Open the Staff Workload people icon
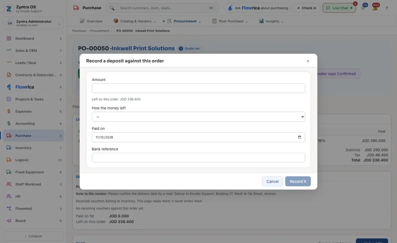The image size is (397, 243). [9, 184]
